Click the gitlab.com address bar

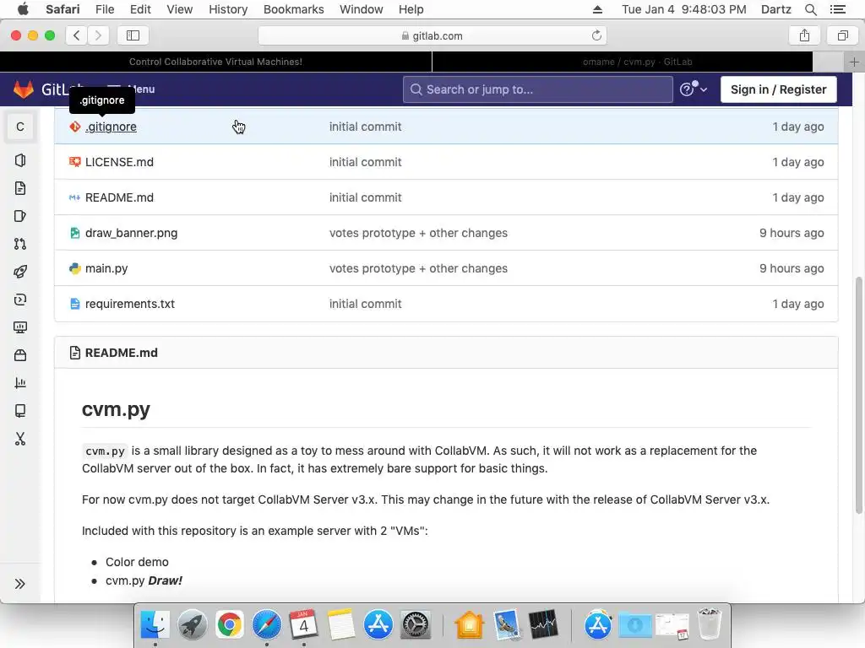pos(432,35)
